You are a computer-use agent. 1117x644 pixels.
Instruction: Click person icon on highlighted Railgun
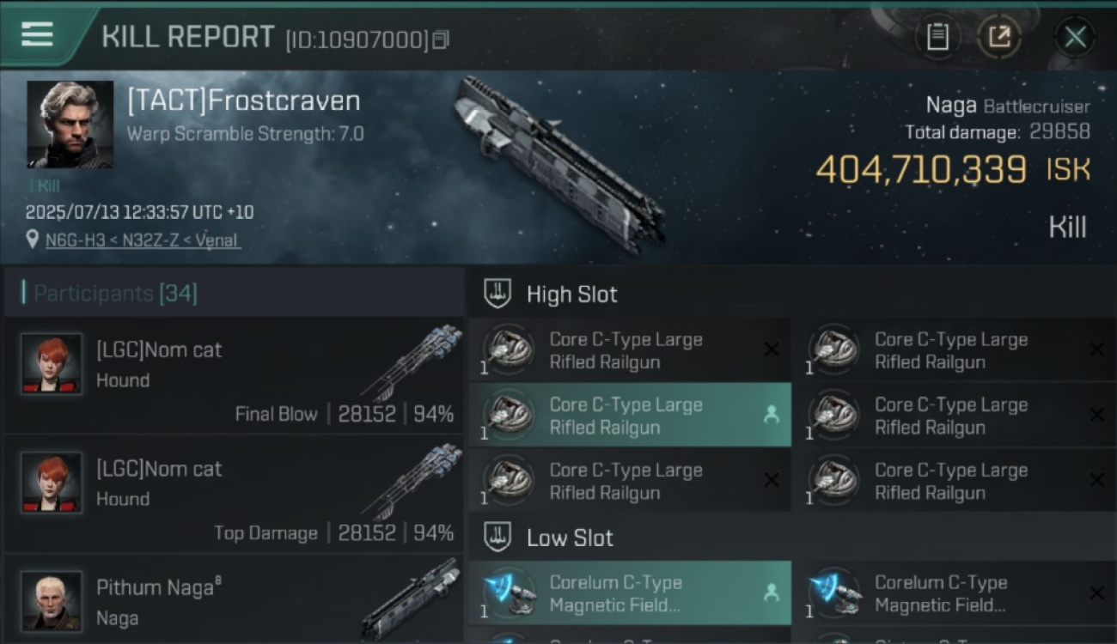click(x=772, y=415)
